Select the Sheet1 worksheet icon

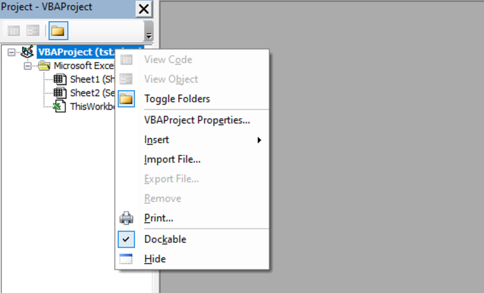click(x=60, y=79)
